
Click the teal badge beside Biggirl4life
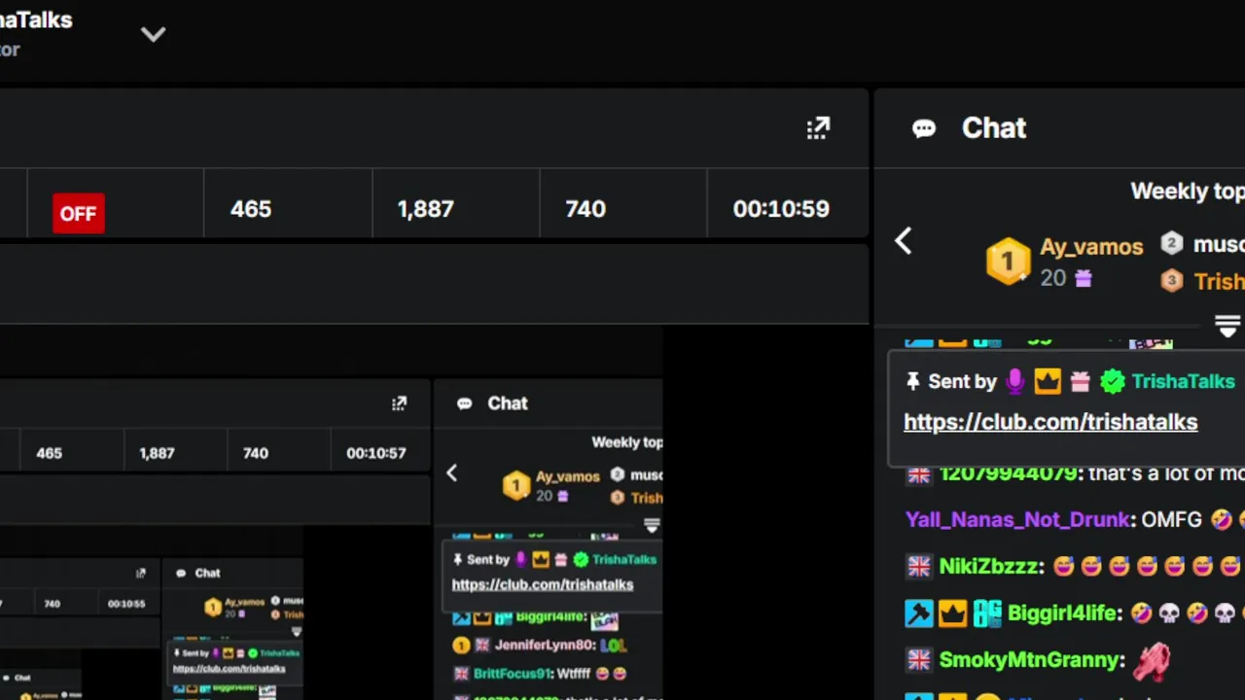987,613
